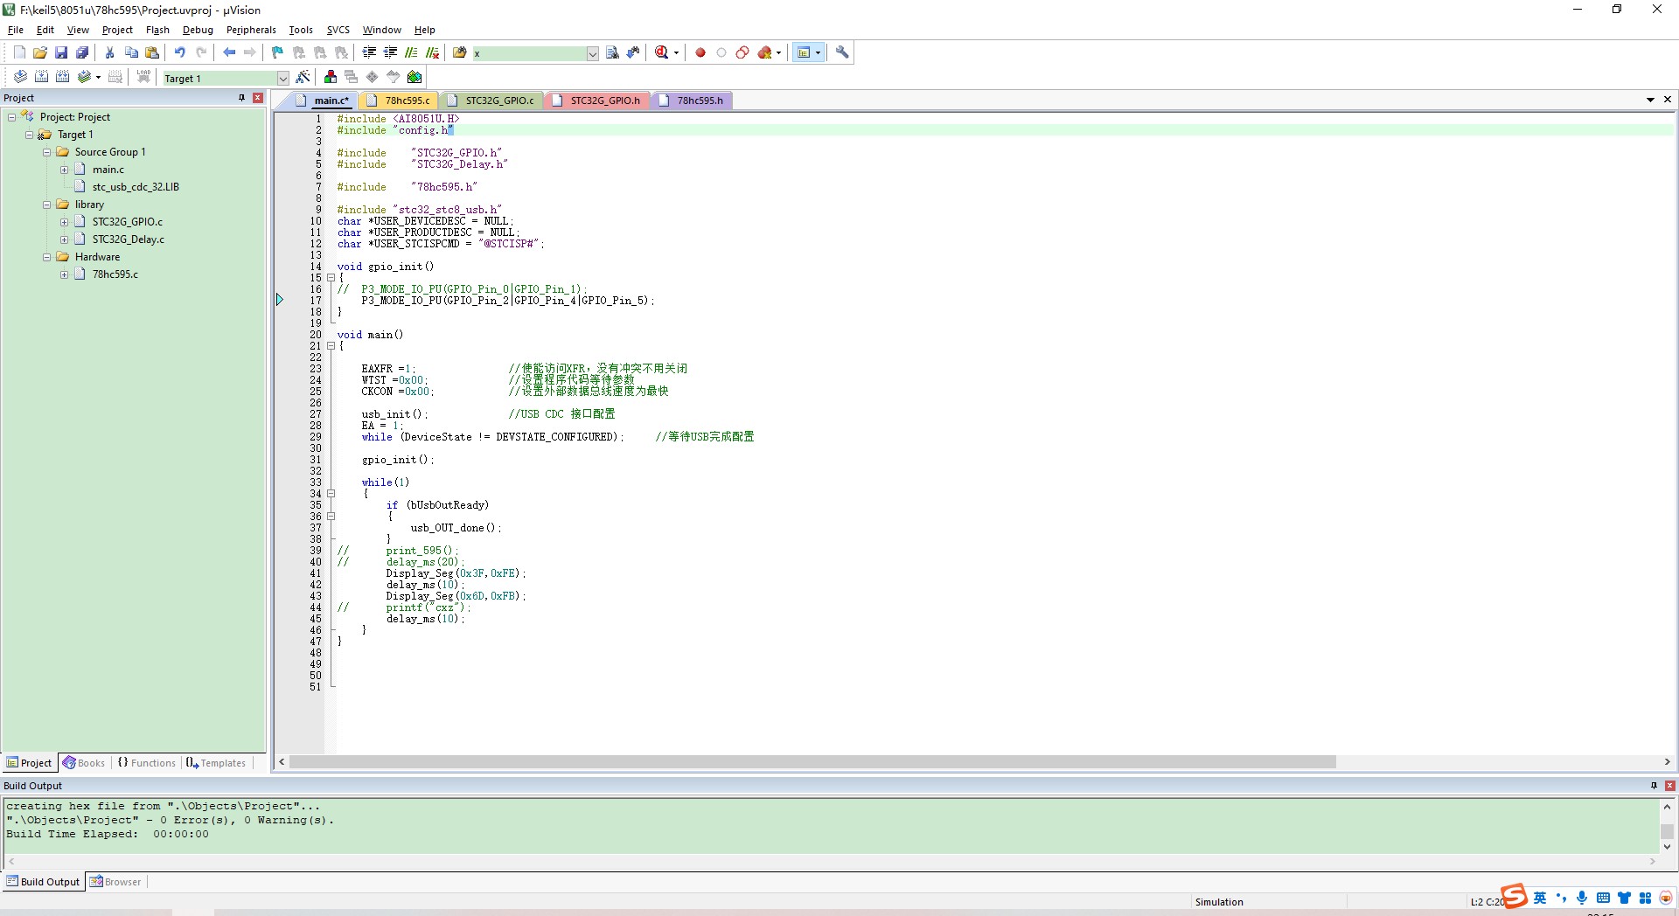Image resolution: width=1679 pixels, height=916 pixels.
Task: Switch to the Books panel tab
Action: [84, 763]
